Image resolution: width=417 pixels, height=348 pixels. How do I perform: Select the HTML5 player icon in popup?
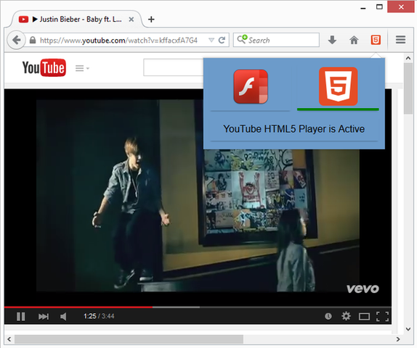click(338, 86)
